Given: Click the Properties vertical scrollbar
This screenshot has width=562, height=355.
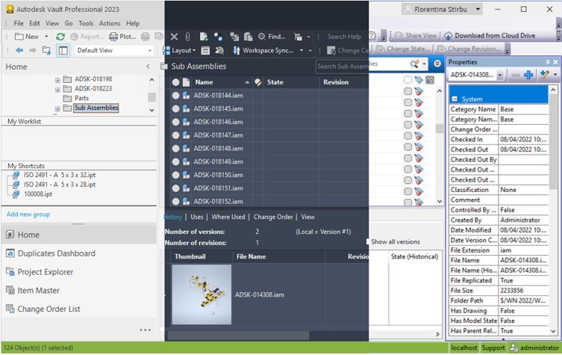Looking at the screenshot, I should click(553, 142).
